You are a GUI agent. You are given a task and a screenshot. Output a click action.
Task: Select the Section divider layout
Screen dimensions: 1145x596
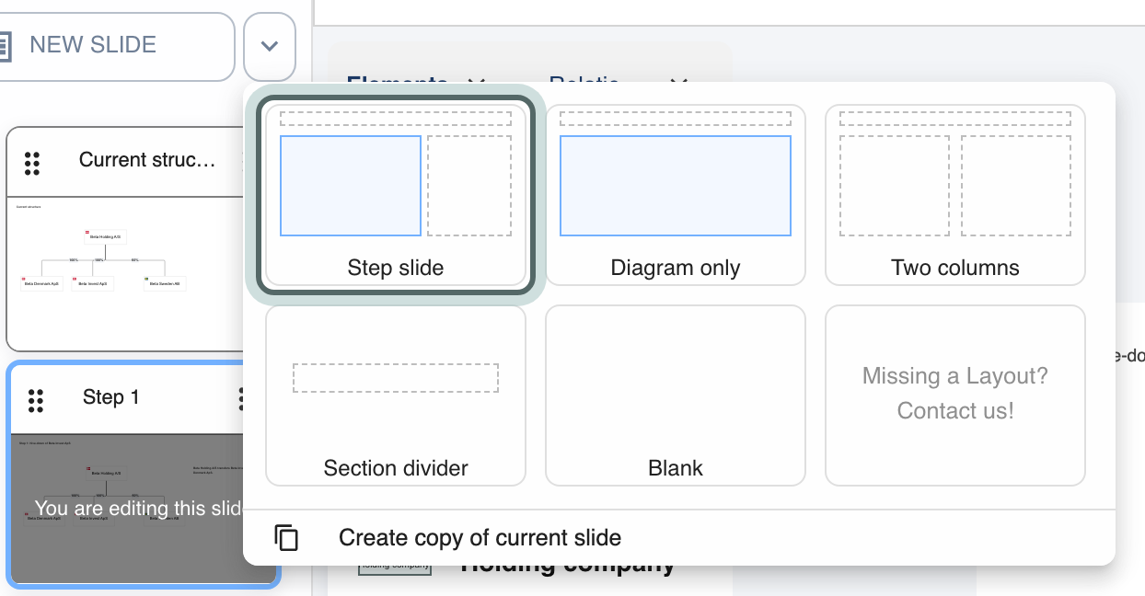(396, 395)
